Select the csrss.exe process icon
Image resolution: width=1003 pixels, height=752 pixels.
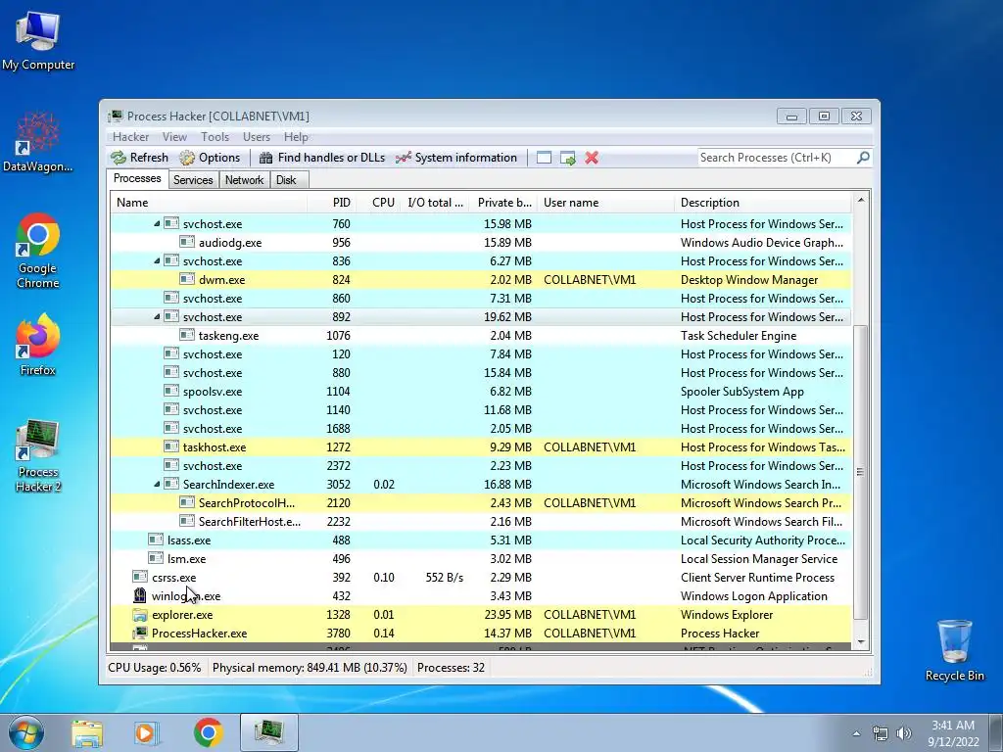139,577
